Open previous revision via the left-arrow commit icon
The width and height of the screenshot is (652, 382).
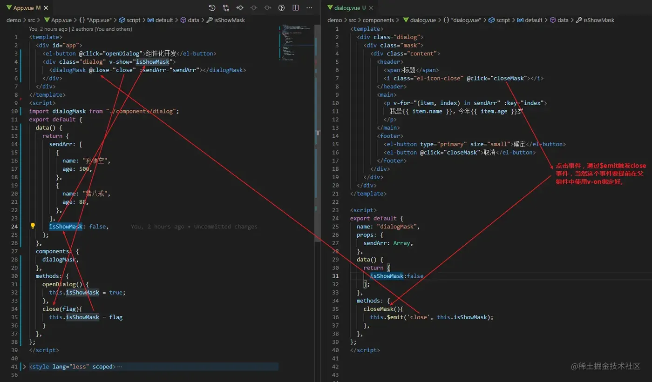(x=240, y=8)
